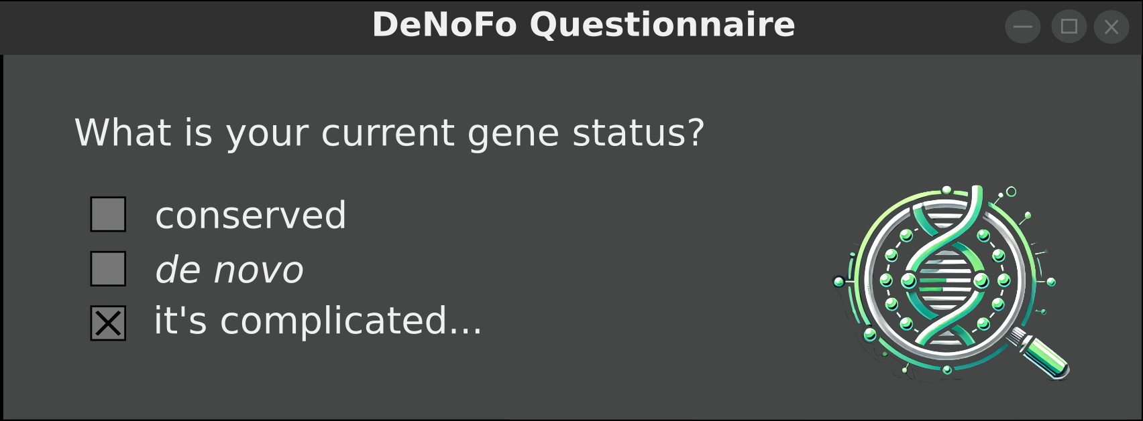Click the hollow circle node at logo's top right
1143x421 pixels.
point(1012,192)
